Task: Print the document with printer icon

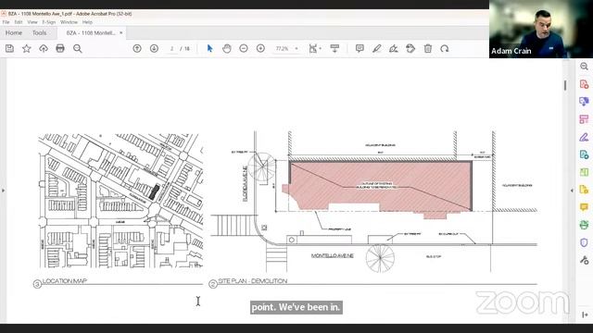Action: (60, 48)
